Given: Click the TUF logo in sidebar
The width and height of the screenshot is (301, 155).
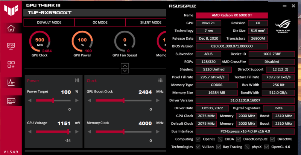Looking at the screenshot, I should tap(11, 10).
